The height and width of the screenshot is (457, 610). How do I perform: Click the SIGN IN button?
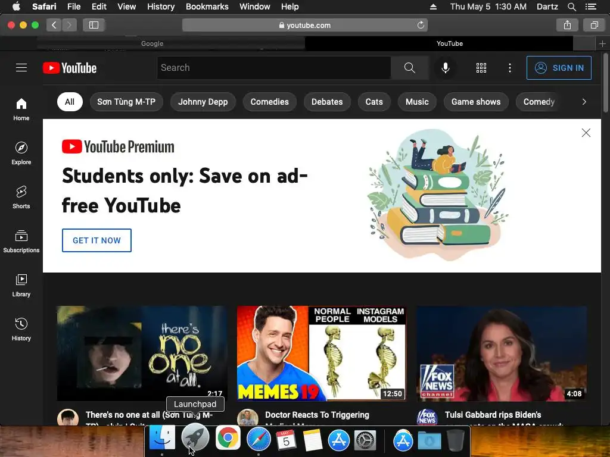tap(559, 68)
